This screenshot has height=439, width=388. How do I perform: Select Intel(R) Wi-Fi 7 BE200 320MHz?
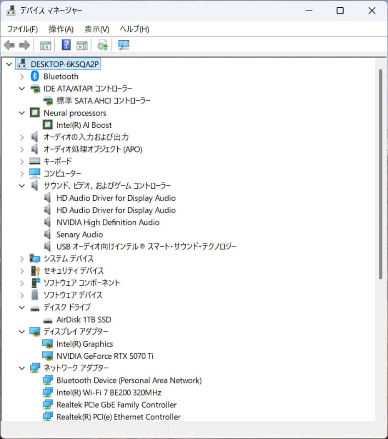109,392
